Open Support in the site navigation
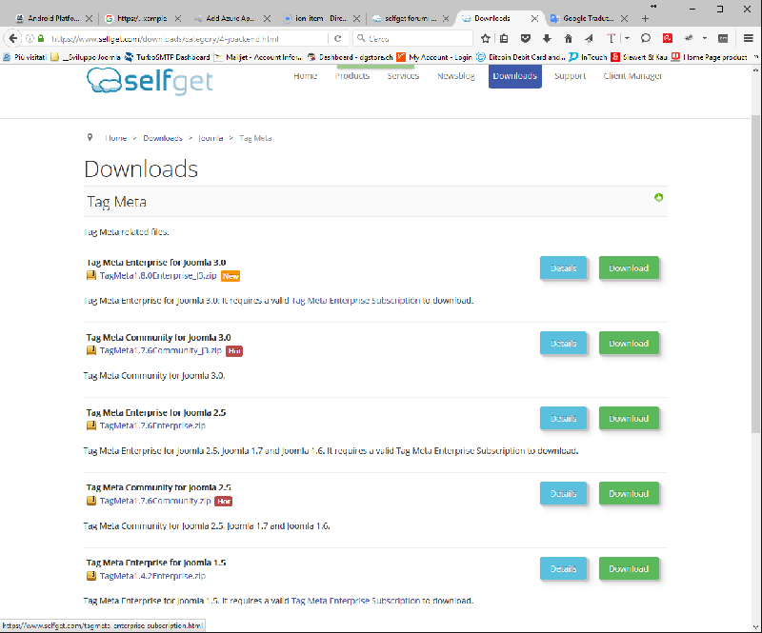Screen dimensions: 762x633 570,76
